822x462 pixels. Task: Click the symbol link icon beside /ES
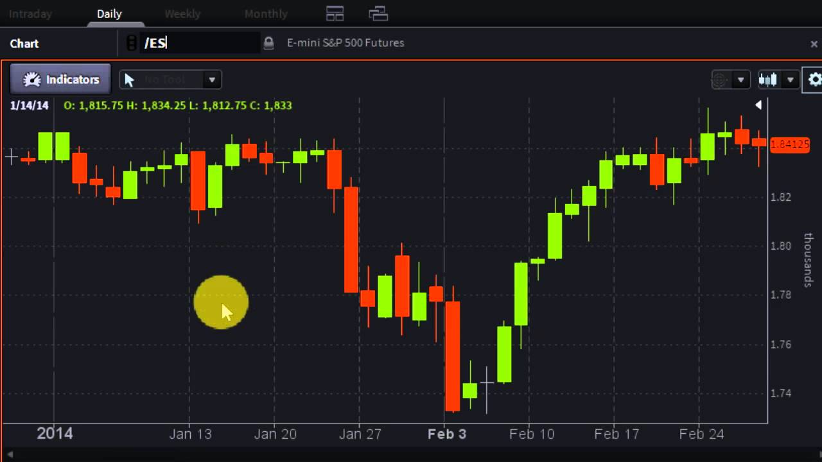[132, 43]
